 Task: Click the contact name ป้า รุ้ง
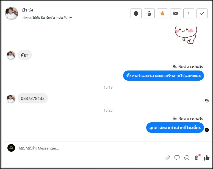[x=27, y=10]
